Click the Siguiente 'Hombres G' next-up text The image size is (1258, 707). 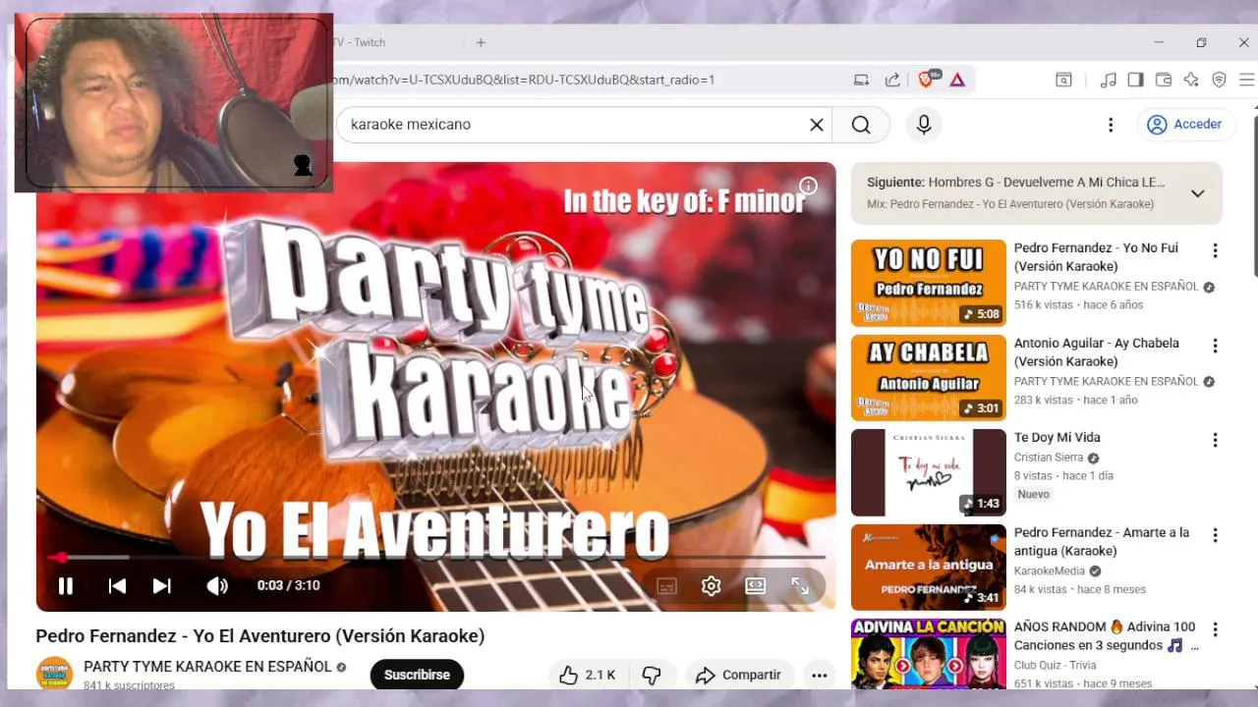pyautogui.click(x=1016, y=183)
